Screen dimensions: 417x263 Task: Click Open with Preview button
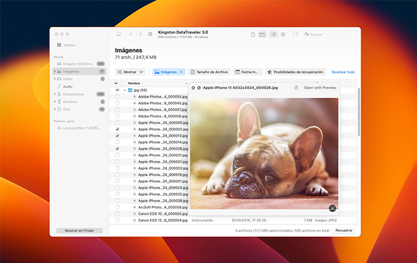pyautogui.click(x=320, y=88)
